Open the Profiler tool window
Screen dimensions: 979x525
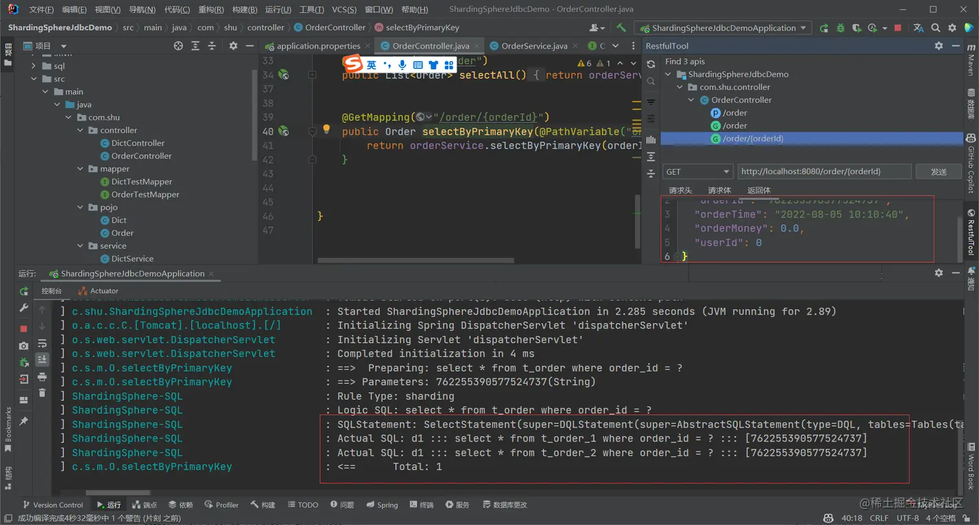click(x=221, y=505)
